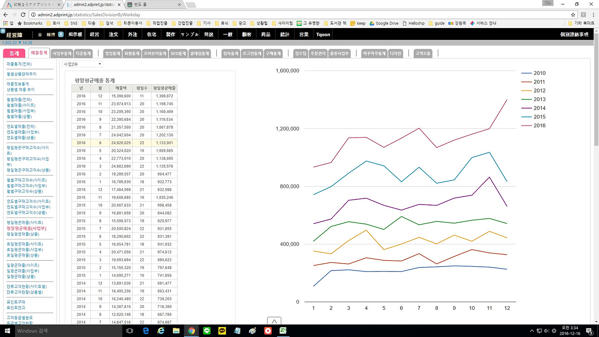Bookmark page with the star icon

point(573,15)
